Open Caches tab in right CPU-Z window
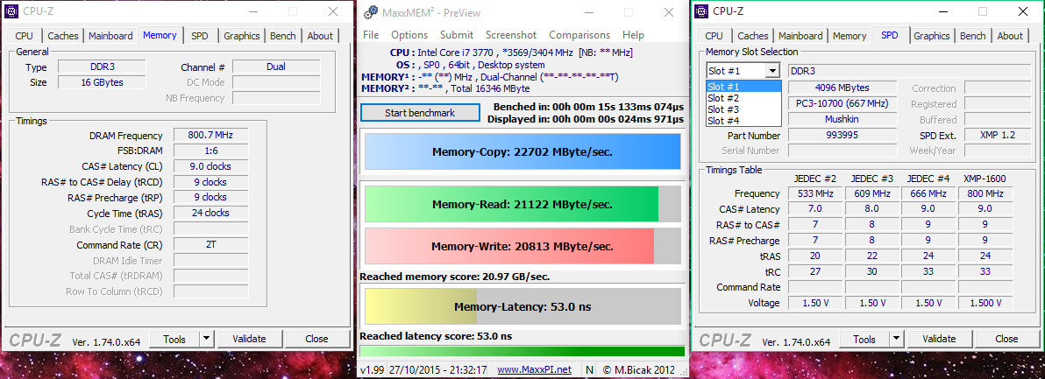 [753, 36]
